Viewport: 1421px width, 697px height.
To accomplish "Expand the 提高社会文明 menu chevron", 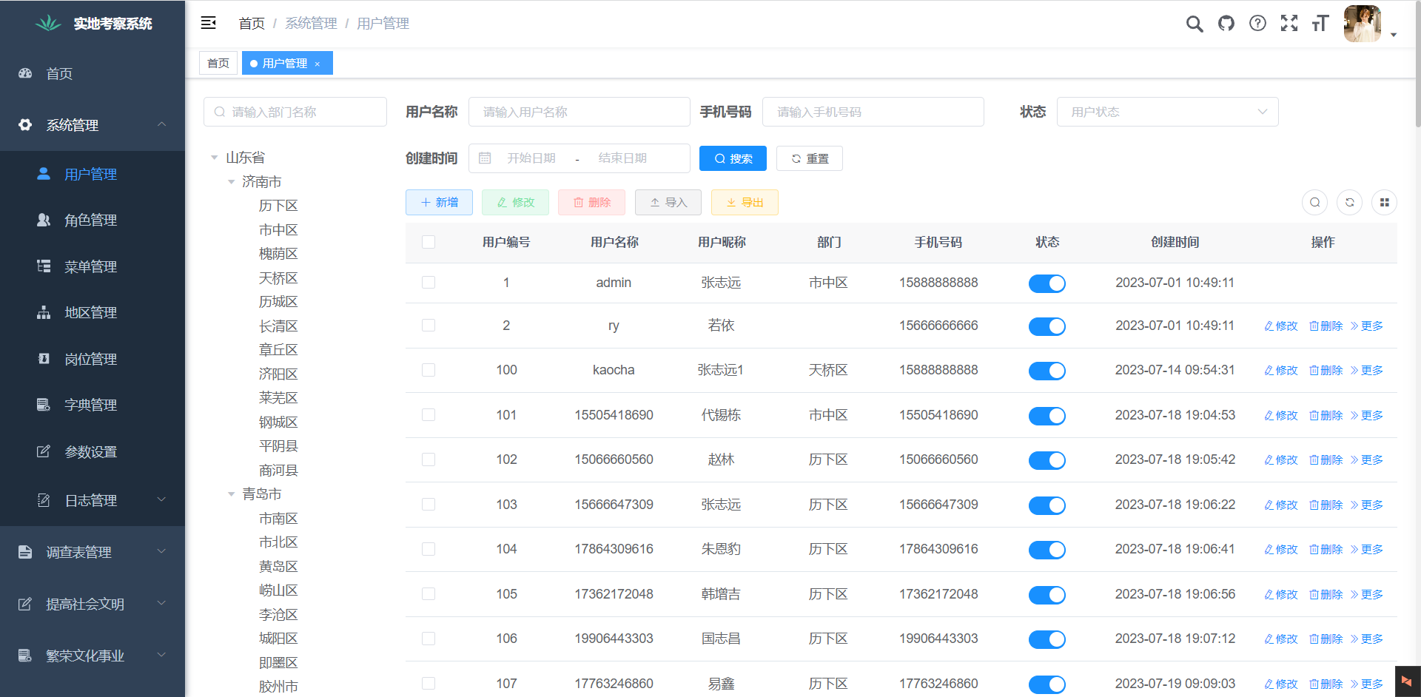I will click(161, 603).
